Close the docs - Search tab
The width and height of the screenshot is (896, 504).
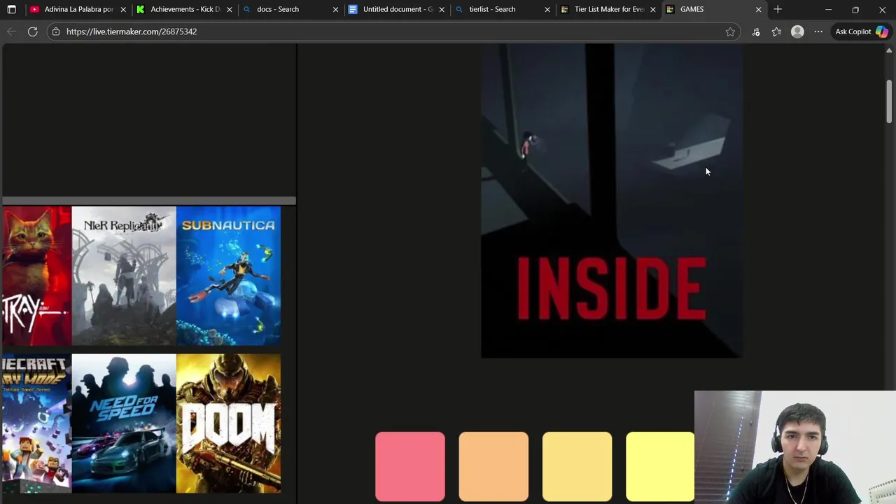point(335,9)
